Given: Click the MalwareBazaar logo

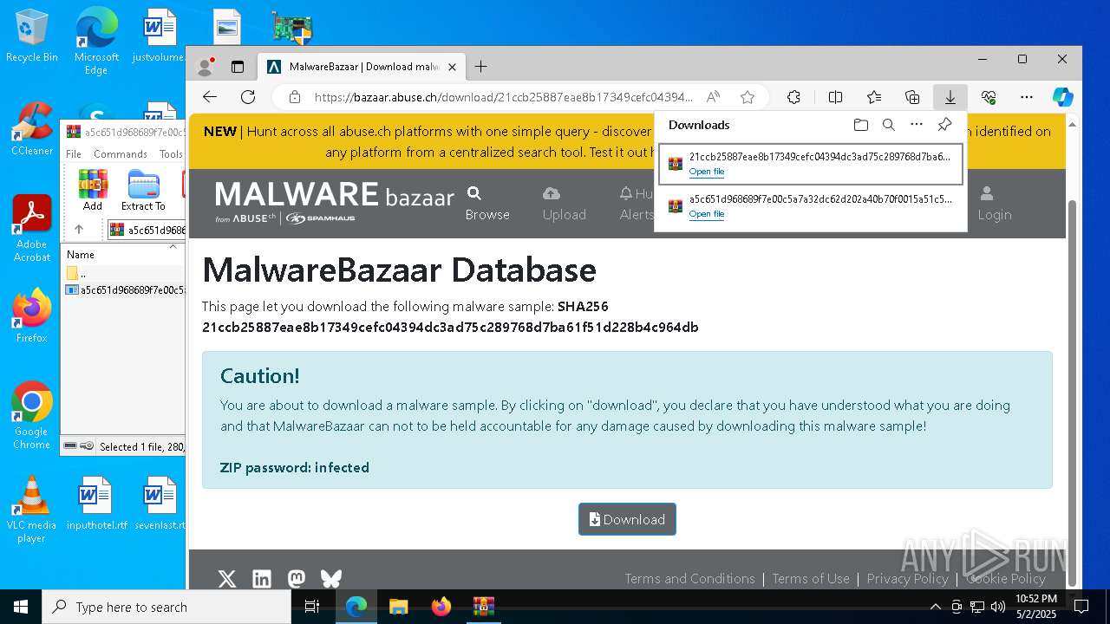Looking at the screenshot, I should 335,202.
